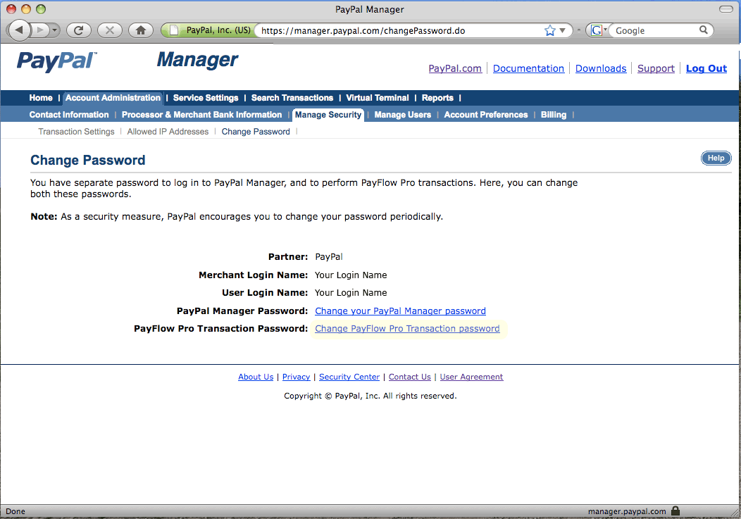Click the Done status text
Viewport: 741px width, 519px height.
(x=15, y=511)
